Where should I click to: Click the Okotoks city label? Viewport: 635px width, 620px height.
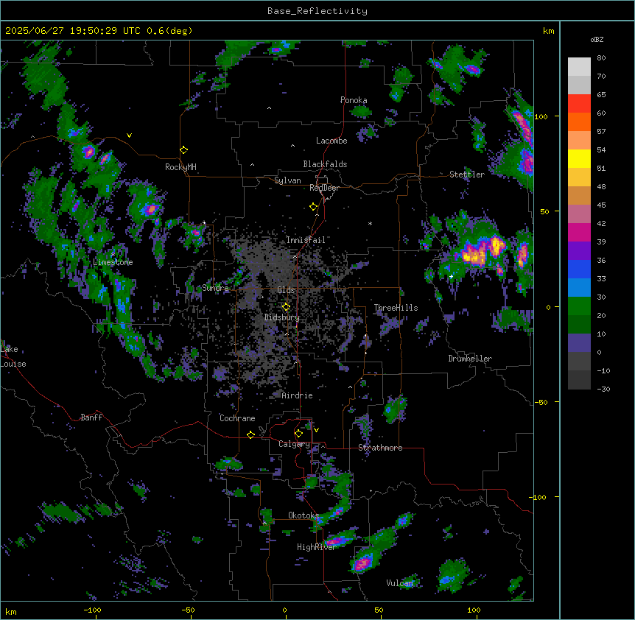[x=304, y=515]
